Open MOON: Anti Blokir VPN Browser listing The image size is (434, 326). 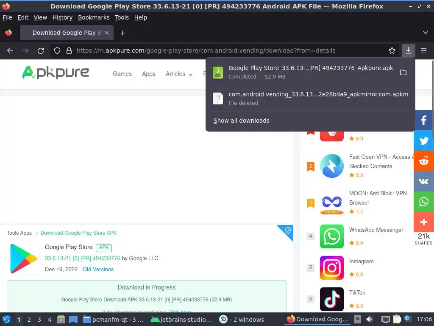tap(378, 198)
